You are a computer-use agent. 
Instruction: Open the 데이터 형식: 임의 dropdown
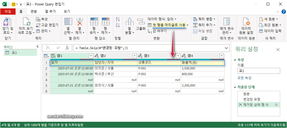point(162,19)
